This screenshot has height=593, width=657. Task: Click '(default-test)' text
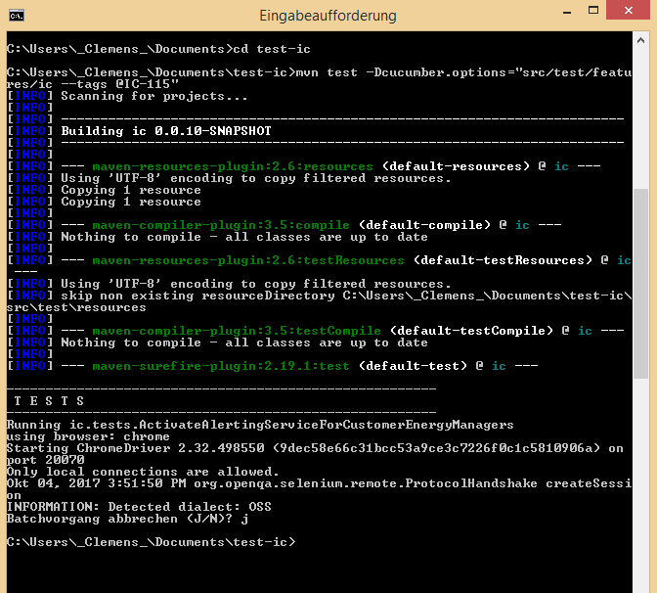pos(413,366)
